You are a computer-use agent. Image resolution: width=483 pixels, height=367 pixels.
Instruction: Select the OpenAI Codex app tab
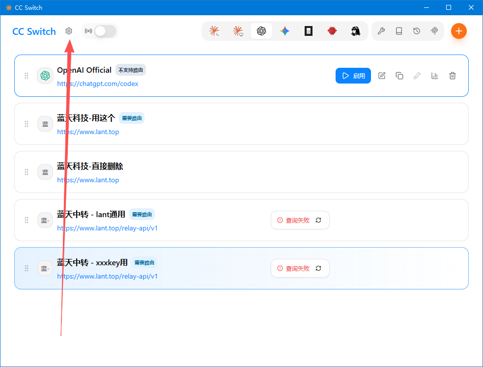pyautogui.click(x=261, y=31)
